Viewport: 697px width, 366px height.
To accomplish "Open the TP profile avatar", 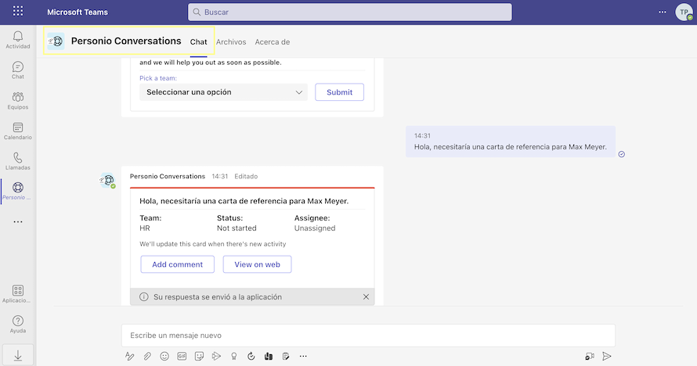I will pos(684,12).
